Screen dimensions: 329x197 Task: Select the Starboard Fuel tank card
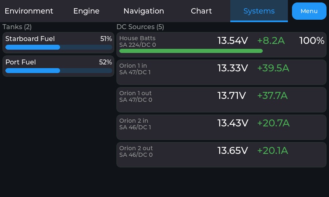58,43
